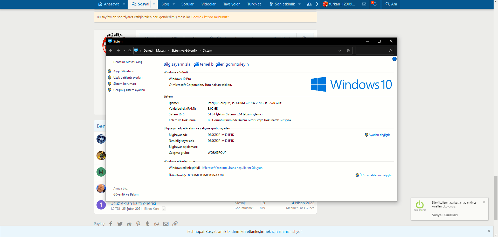Select Denetim Masası breadcrumb
Viewport: 498px width, 237px height.
point(155,51)
